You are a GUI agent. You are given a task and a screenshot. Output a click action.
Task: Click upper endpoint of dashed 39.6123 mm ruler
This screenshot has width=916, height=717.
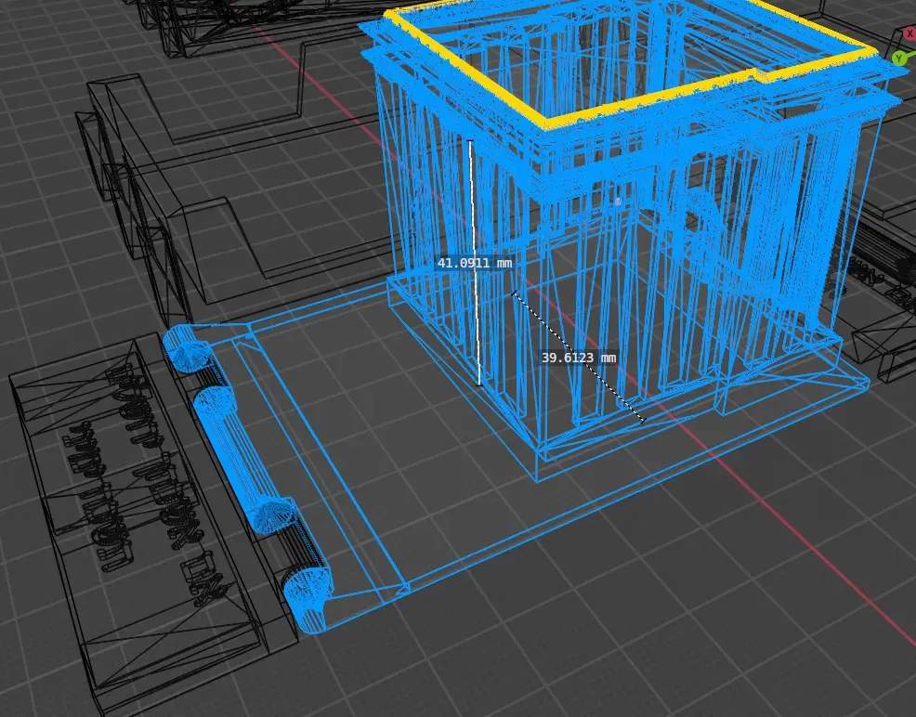click(514, 293)
